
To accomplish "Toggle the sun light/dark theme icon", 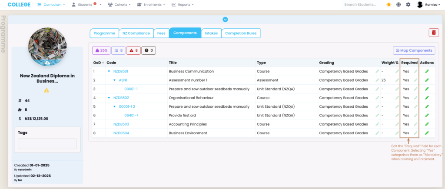I will coord(389,5).
